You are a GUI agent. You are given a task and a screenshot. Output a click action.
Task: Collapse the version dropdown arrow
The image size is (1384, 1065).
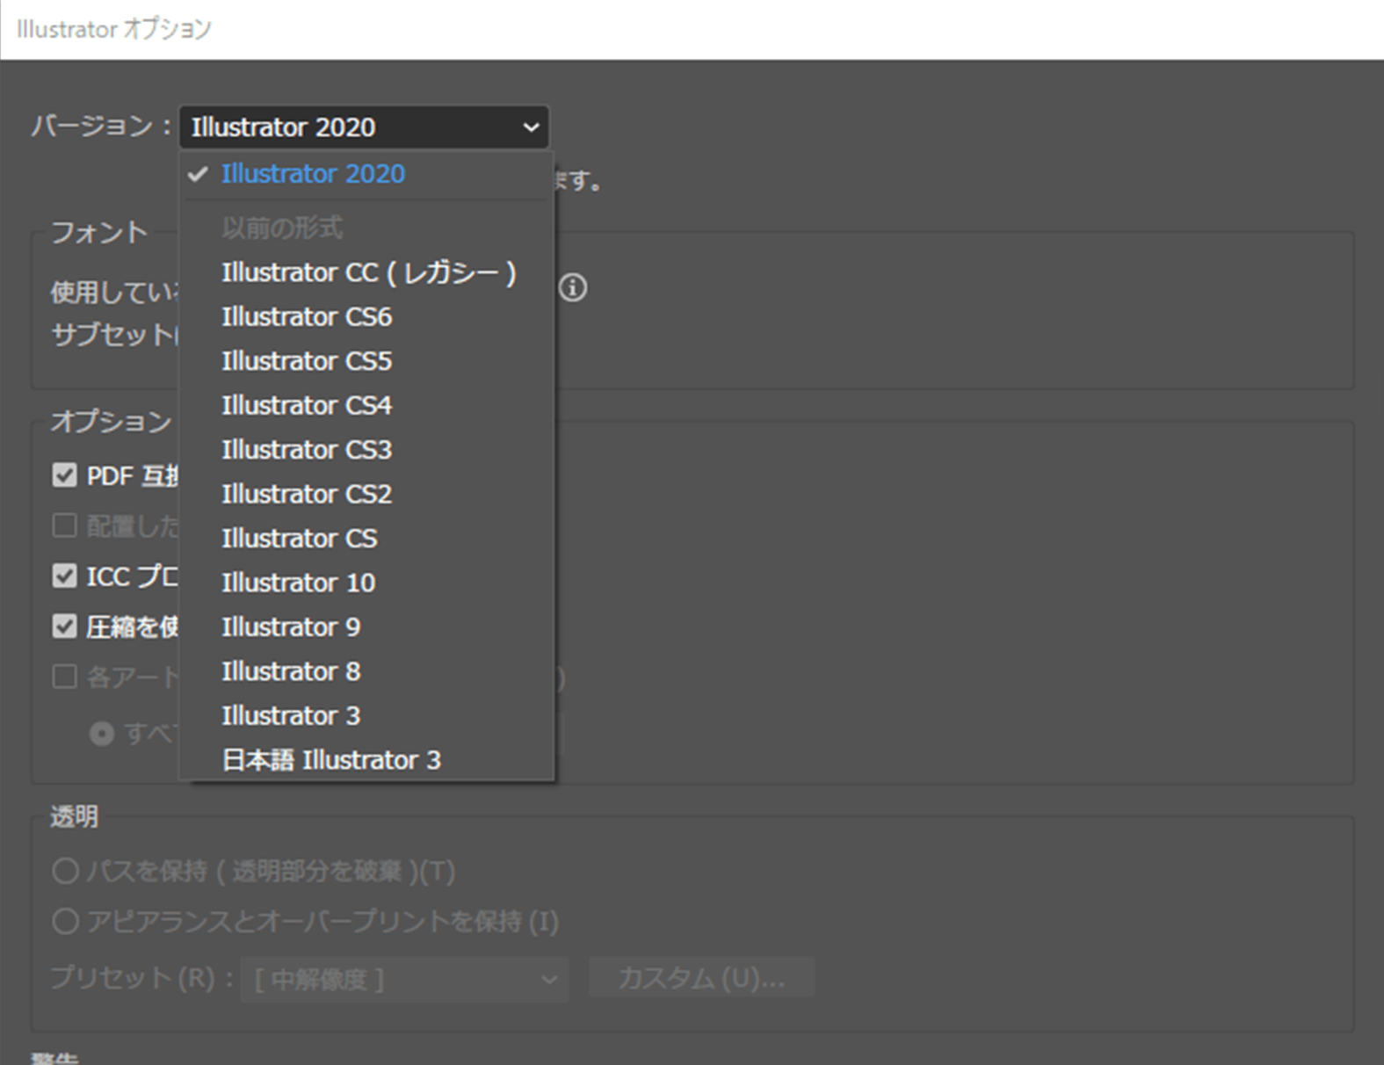point(531,127)
